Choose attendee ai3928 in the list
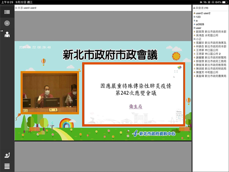Screen dimensions: 229x172 click(x=200, y=24)
